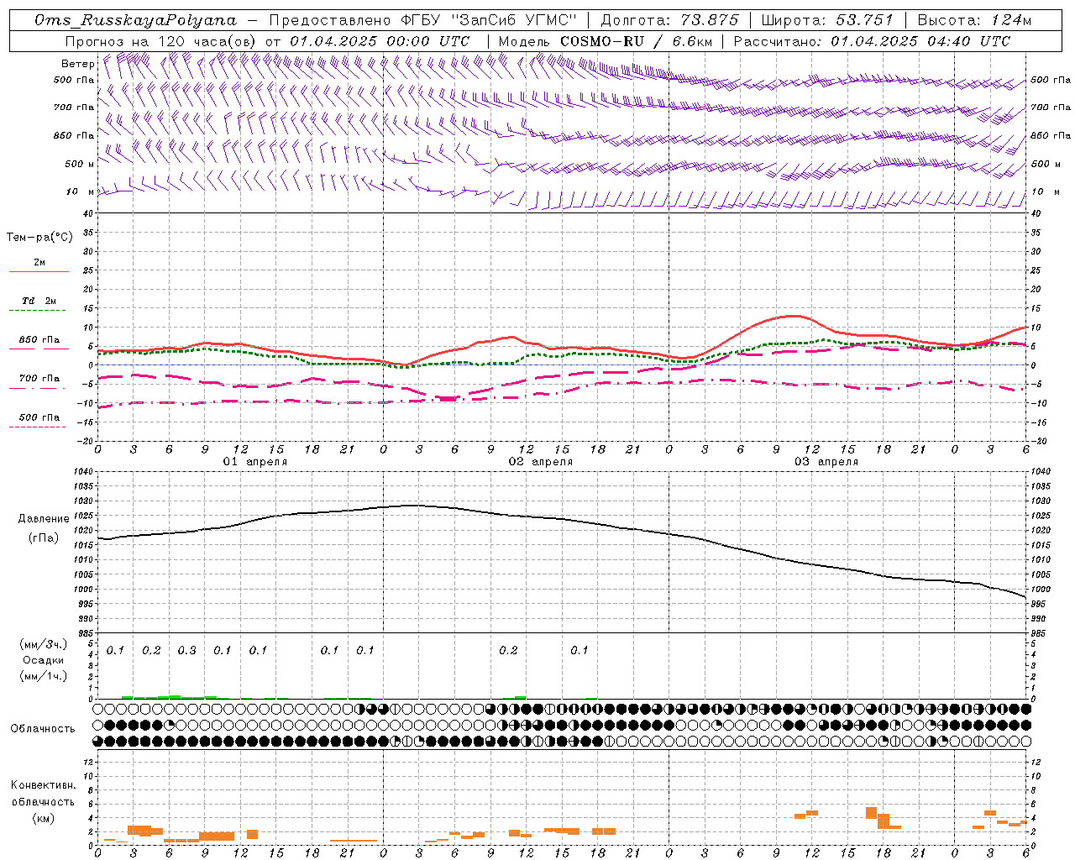Click the (мм/1ч.) precipitation unit label
Viewport: 1075px width, 860px height.
click(x=43, y=675)
